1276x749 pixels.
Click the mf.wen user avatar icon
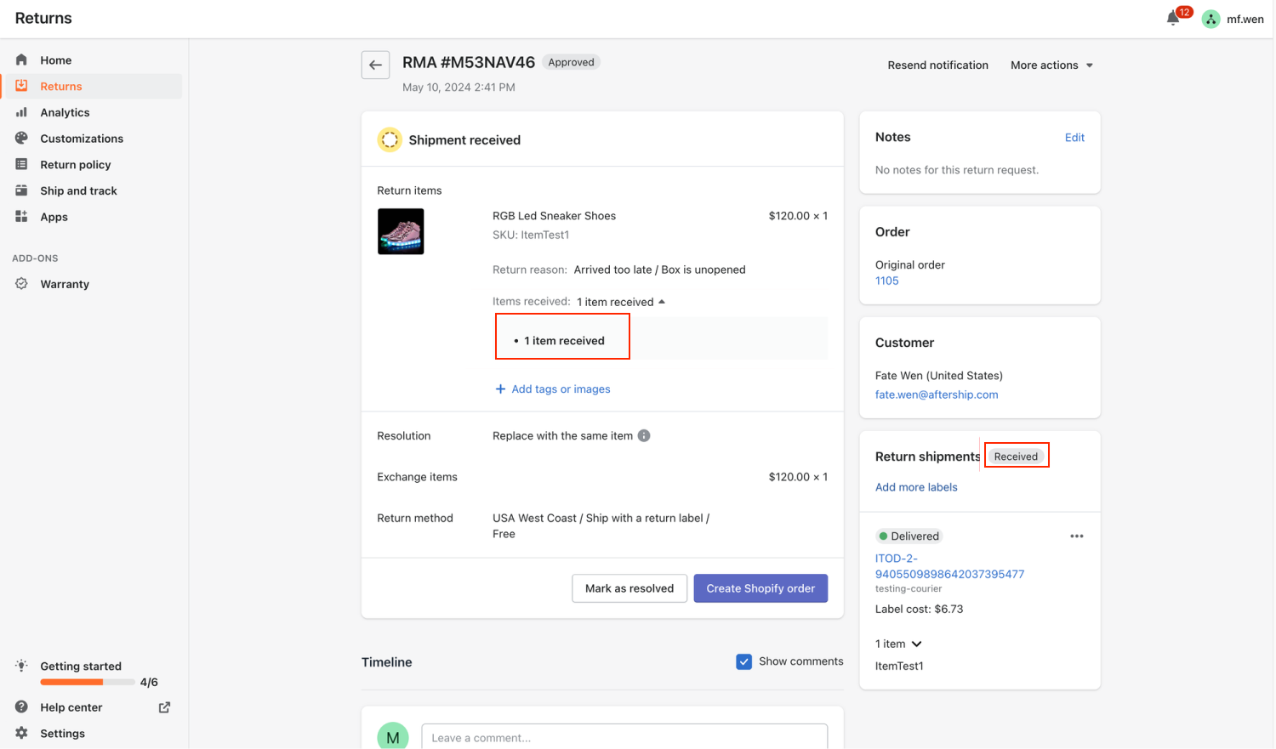[1210, 19]
